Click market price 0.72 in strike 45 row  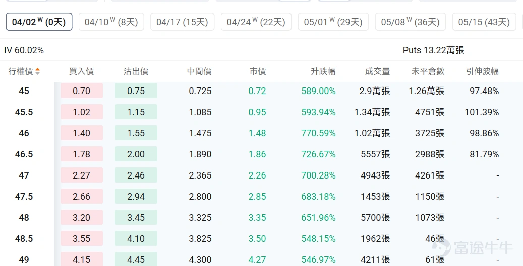pyautogui.click(x=257, y=91)
